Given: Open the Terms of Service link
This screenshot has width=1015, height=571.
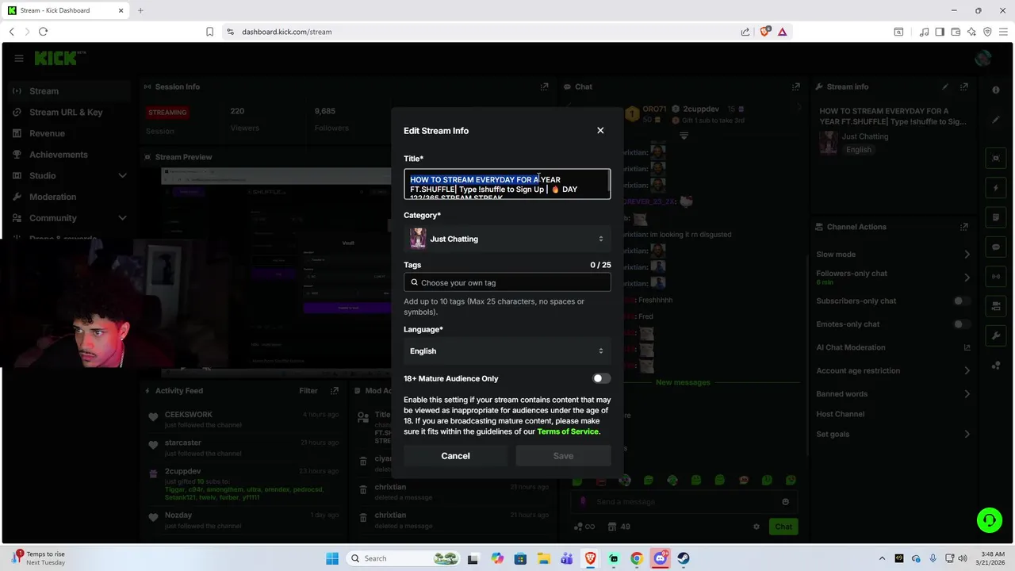Looking at the screenshot, I should (x=568, y=431).
